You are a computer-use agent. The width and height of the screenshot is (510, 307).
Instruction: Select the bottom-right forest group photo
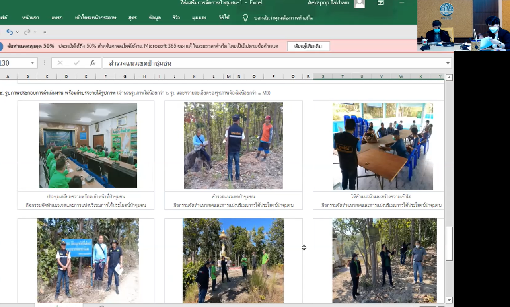(384, 260)
